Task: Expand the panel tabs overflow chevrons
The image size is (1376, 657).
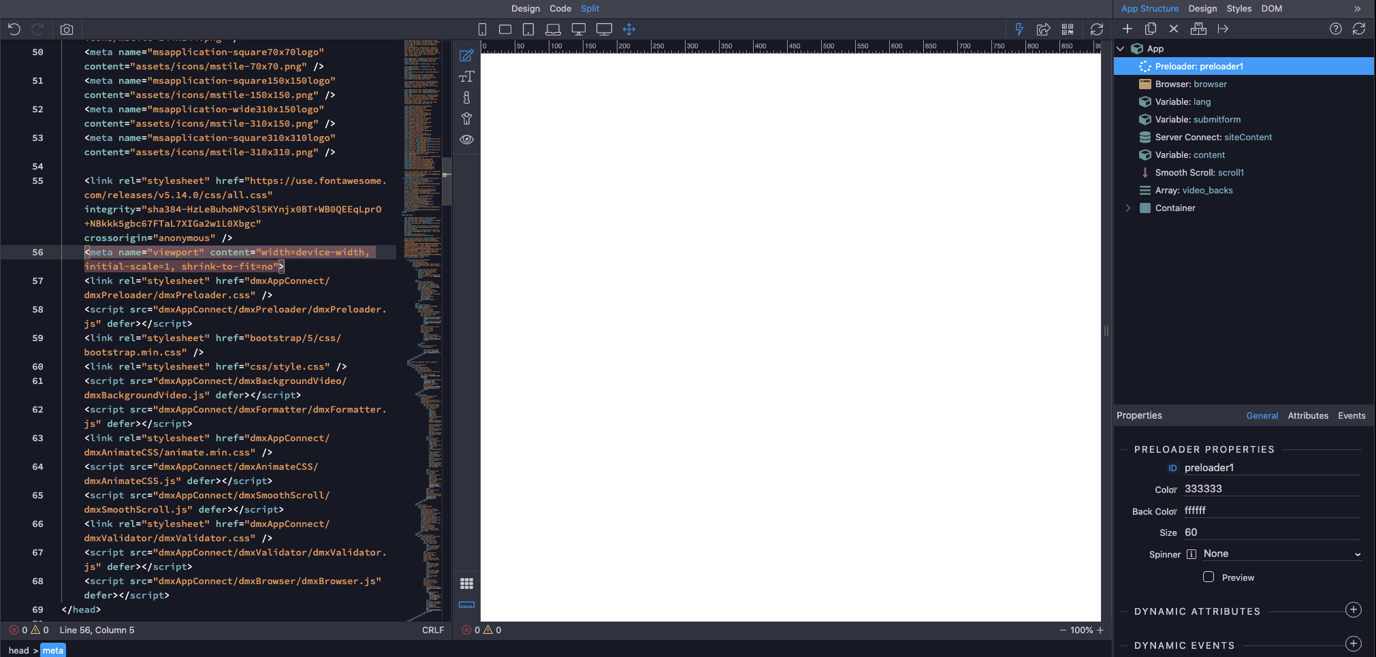Action: click(1357, 9)
